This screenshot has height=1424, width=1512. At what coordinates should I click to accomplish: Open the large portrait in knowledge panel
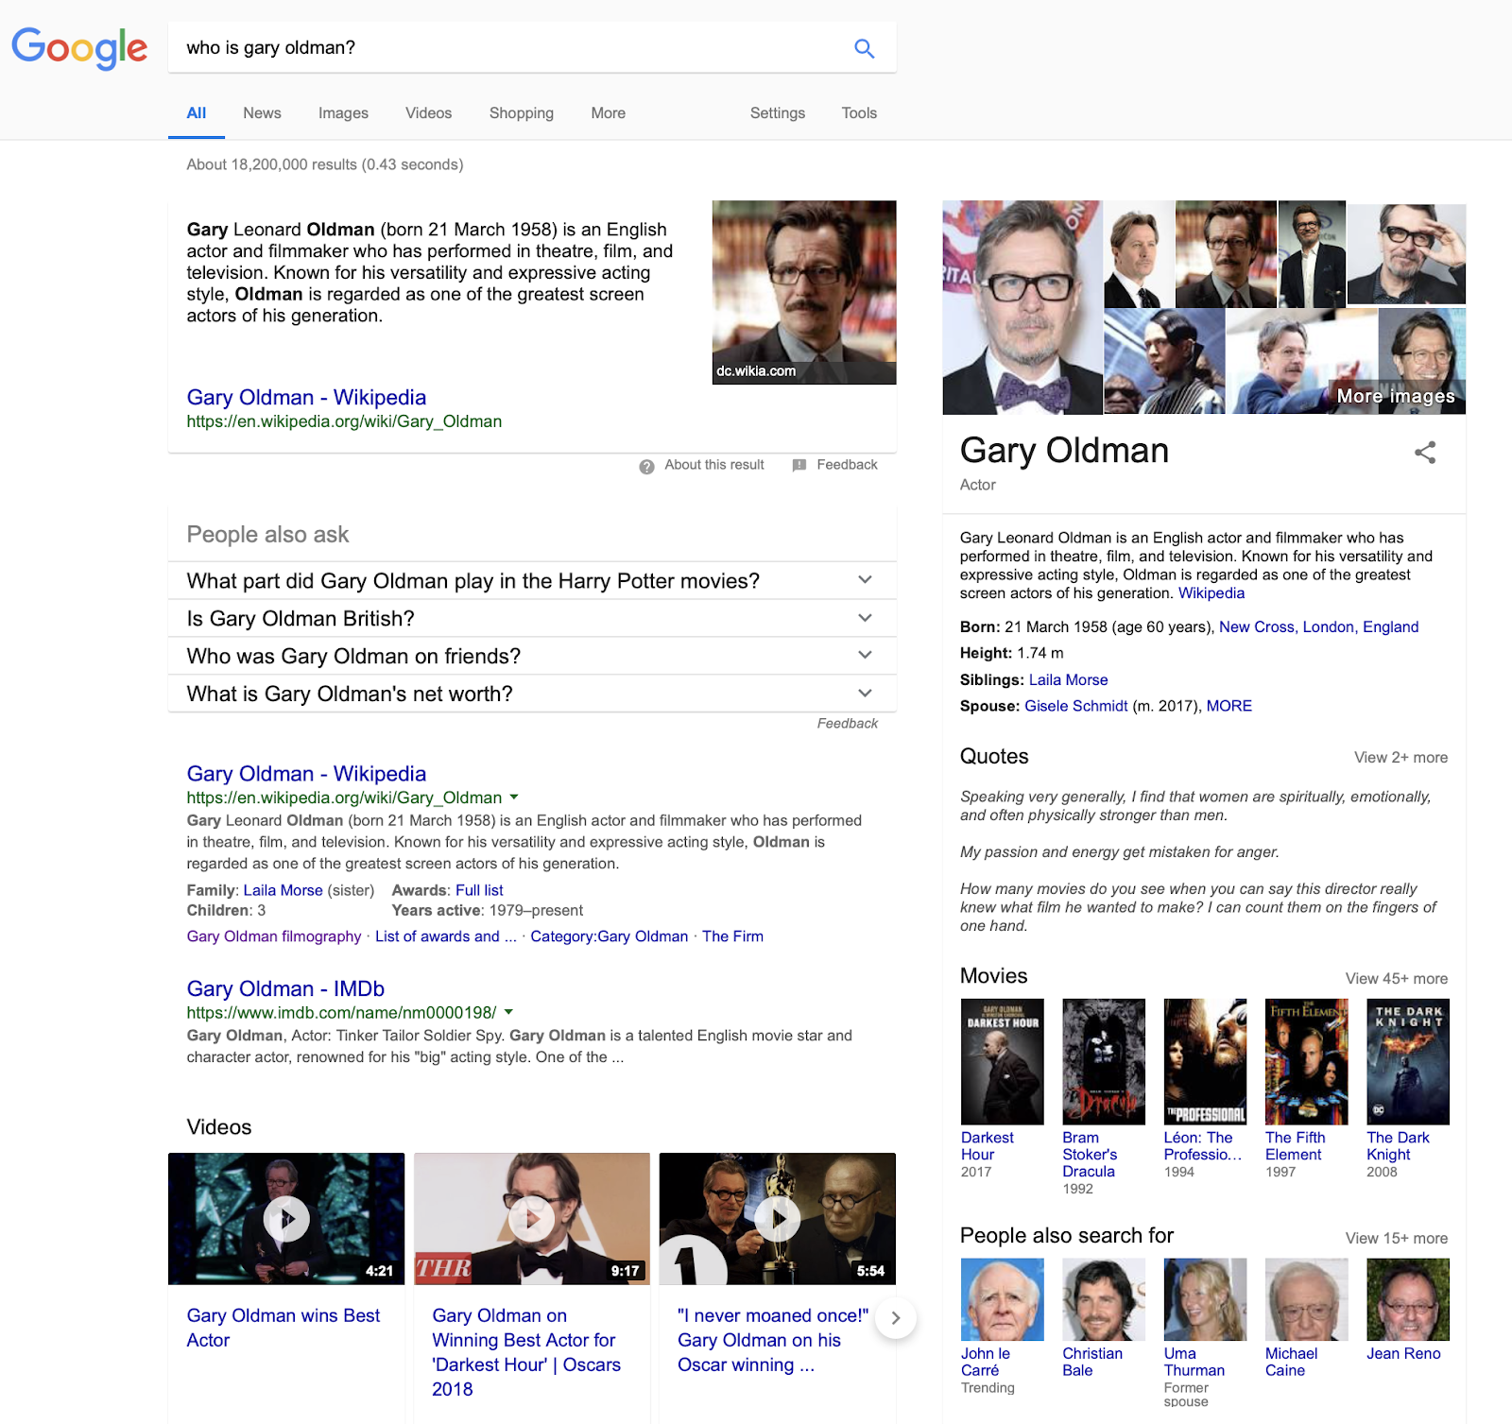pyautogui.click(x=1022, y=307)
